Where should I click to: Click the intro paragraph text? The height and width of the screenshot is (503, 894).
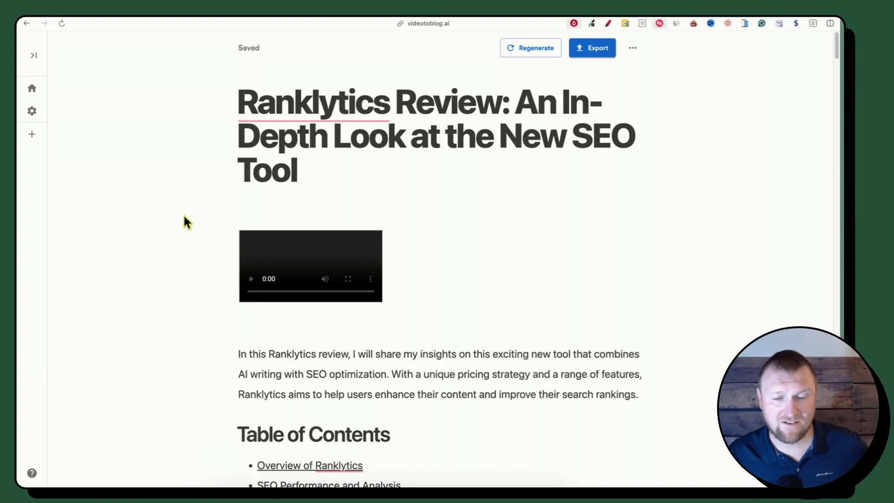440,374
